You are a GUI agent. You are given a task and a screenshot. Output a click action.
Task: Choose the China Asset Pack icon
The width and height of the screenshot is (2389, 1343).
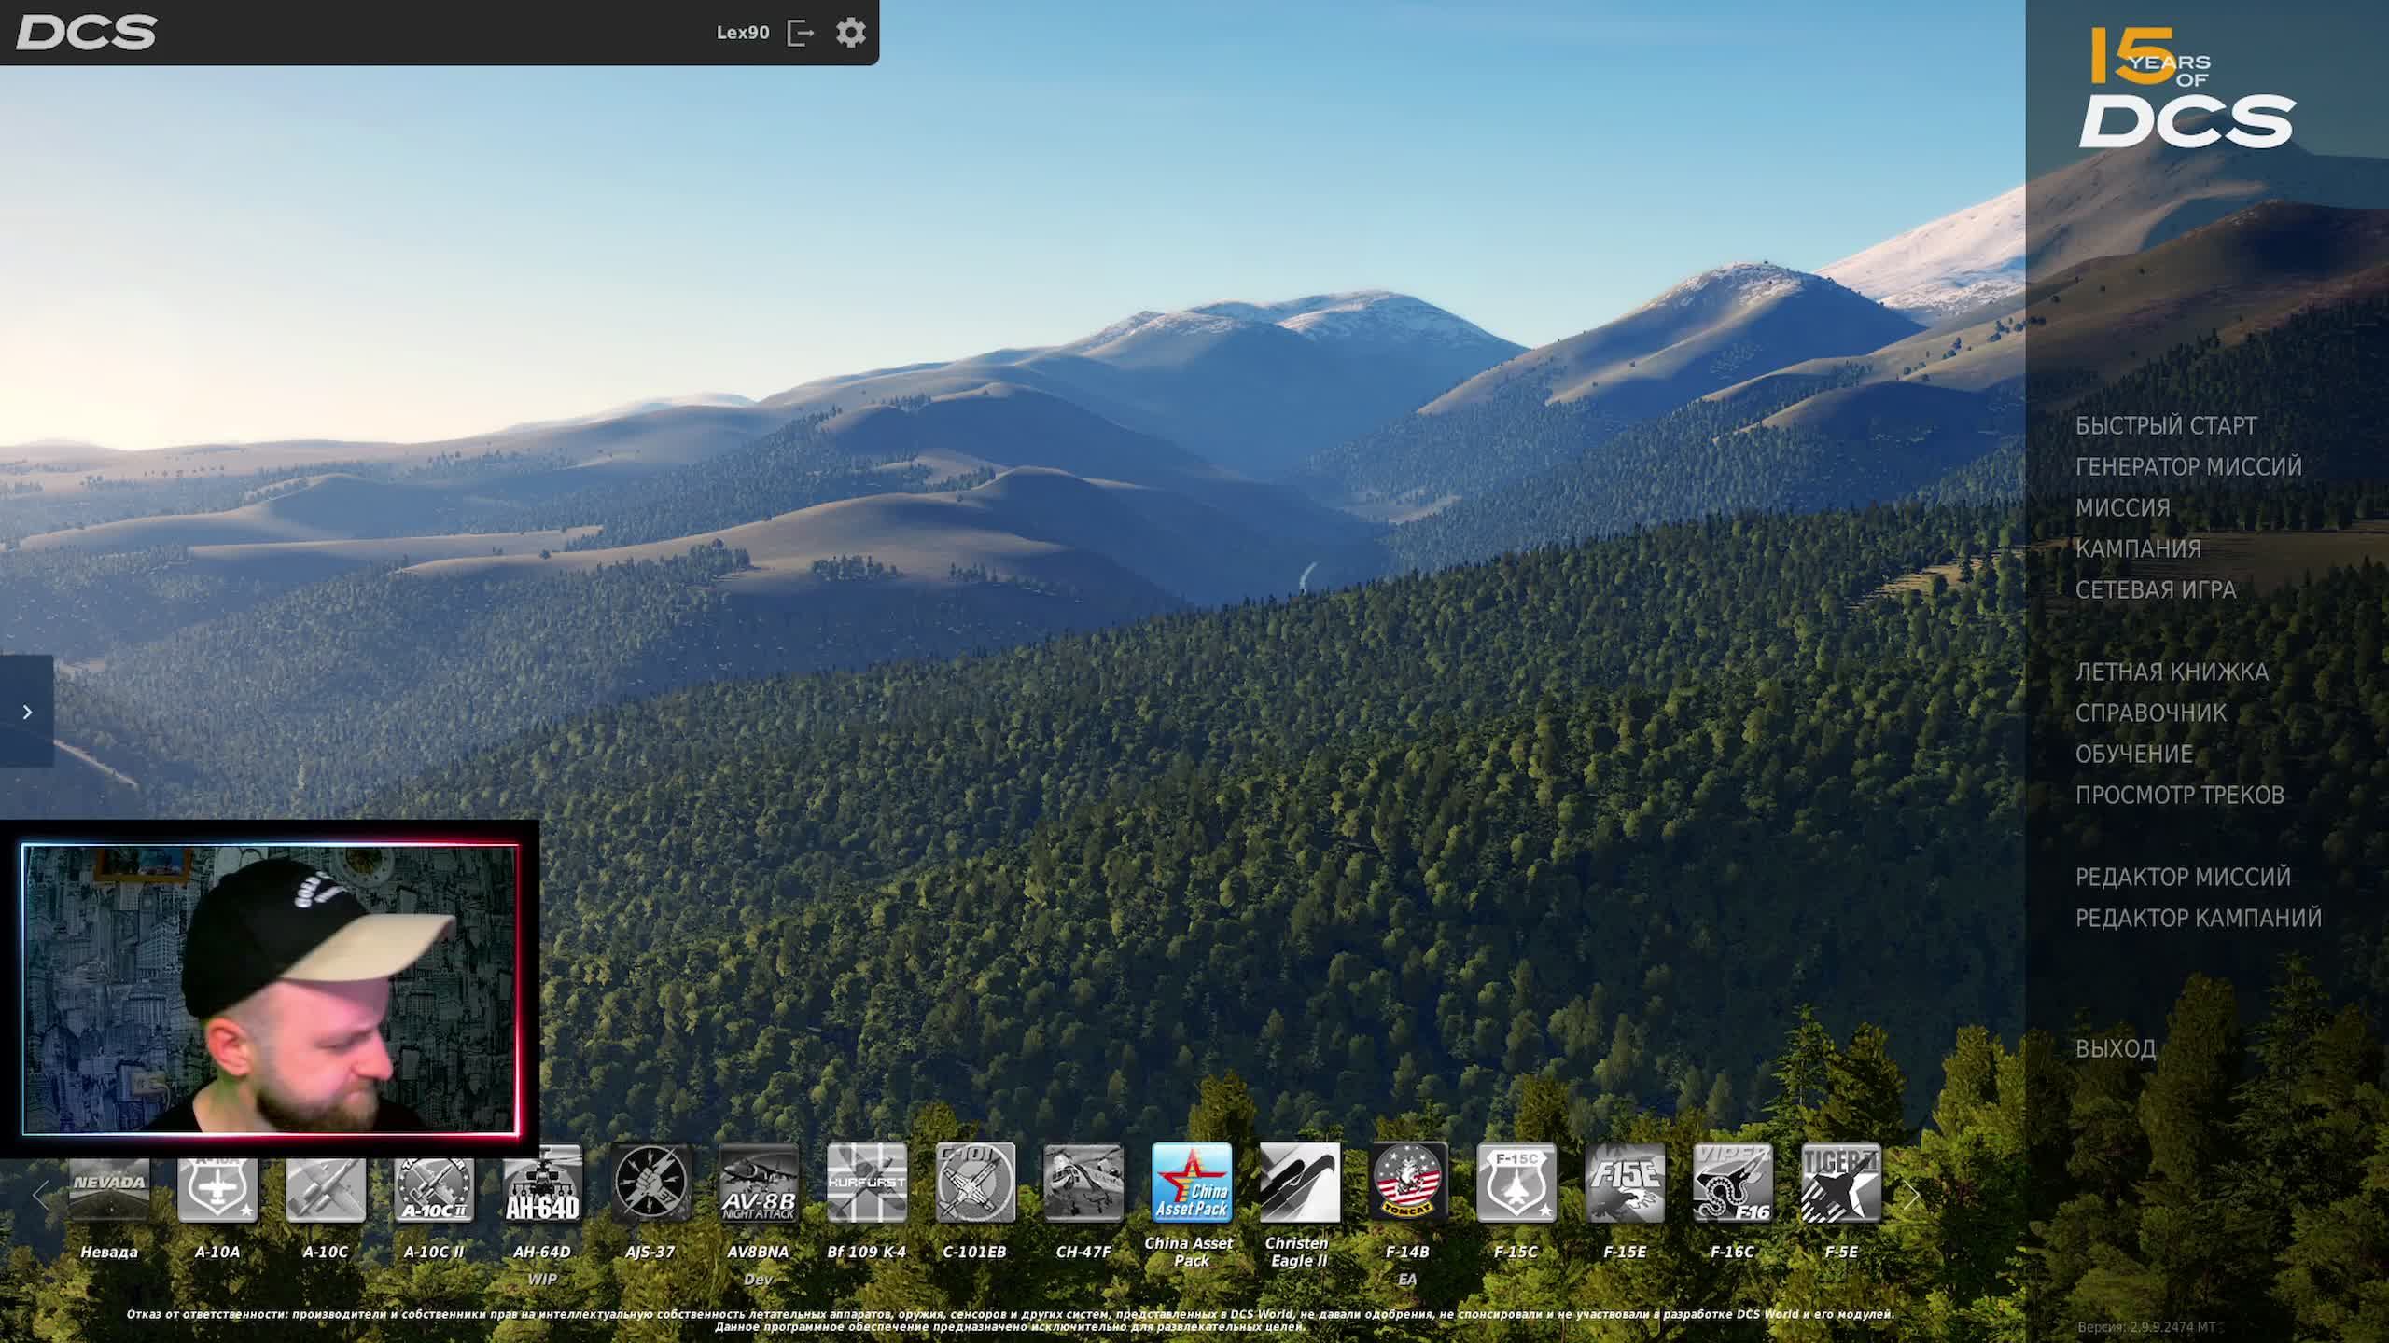pyautogui.click(x=1191, y=1183)
